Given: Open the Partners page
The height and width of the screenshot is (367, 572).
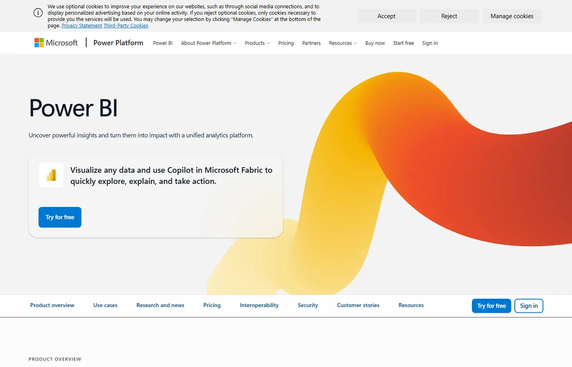Looking at the screenshot, I should 311,43.
